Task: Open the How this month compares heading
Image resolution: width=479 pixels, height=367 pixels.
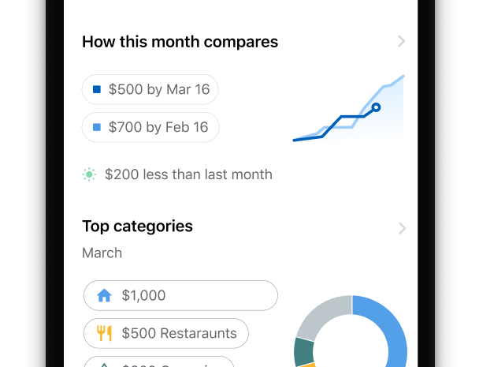Action: pyautogui.click(x=180, y=42)
